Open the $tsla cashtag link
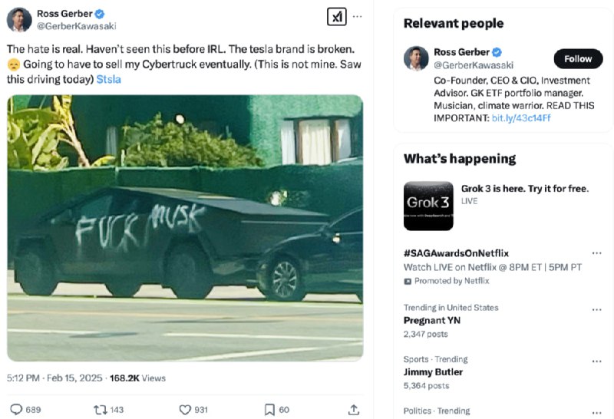 [x=108, y=79]
